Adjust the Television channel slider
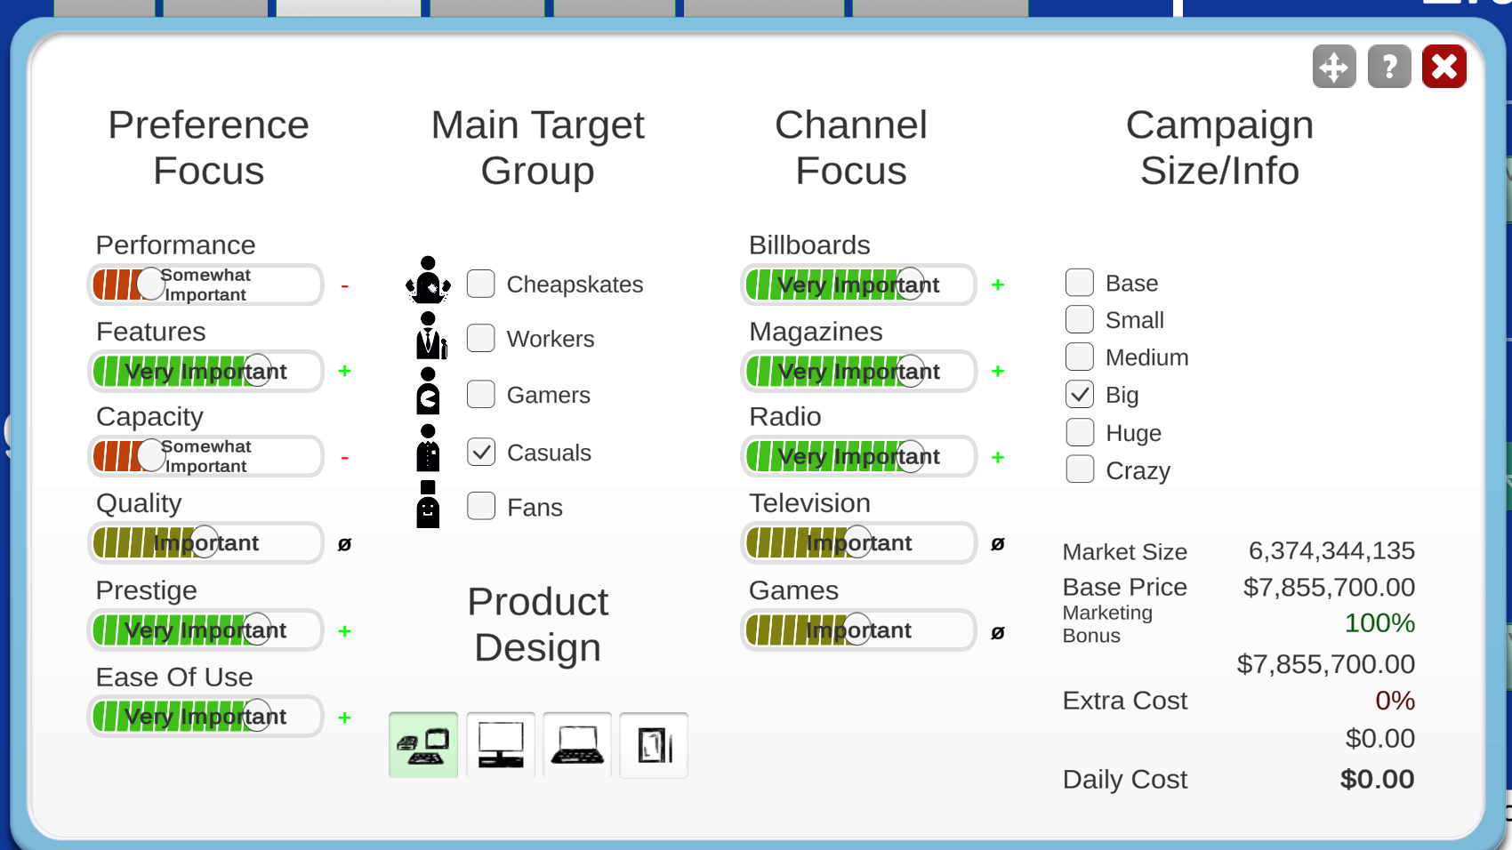This screenshot has width=1512, height=850. tap(859, 542)
